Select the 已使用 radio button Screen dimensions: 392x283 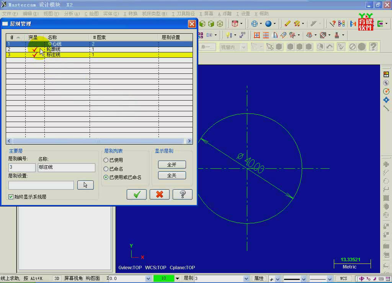(106, 160)
